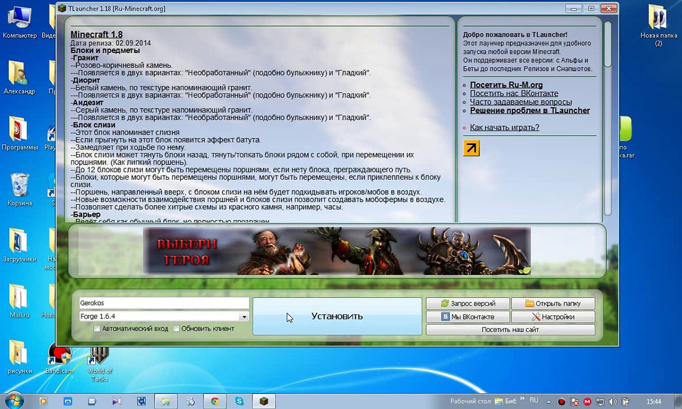Enable Обновить клиент checkbox

click(176, 329)
